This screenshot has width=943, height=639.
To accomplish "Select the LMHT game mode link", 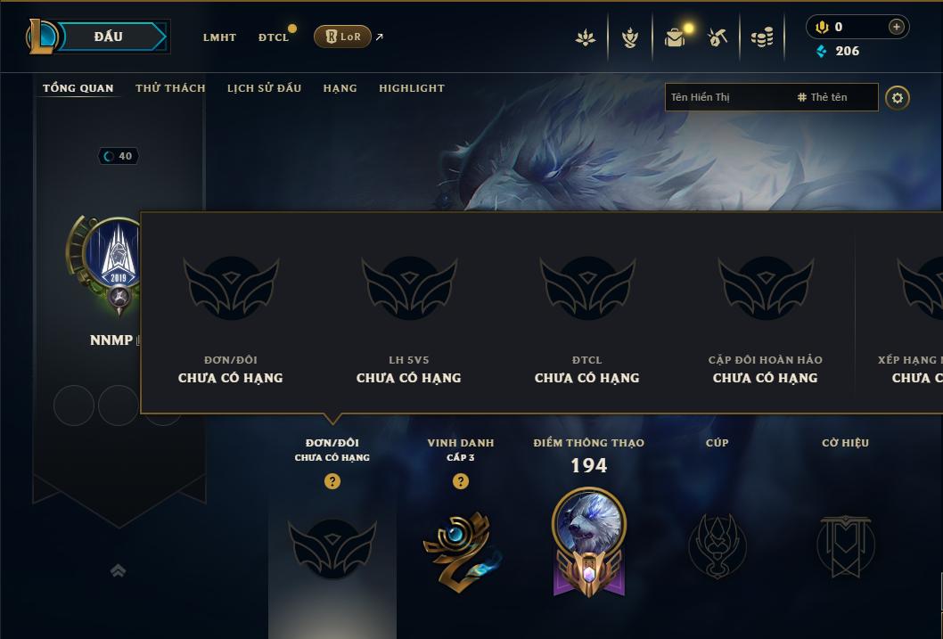I will click(219, 37).
